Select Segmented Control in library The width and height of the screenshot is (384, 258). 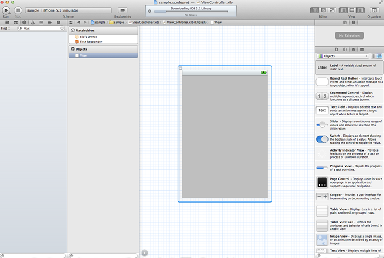point(349,96)
